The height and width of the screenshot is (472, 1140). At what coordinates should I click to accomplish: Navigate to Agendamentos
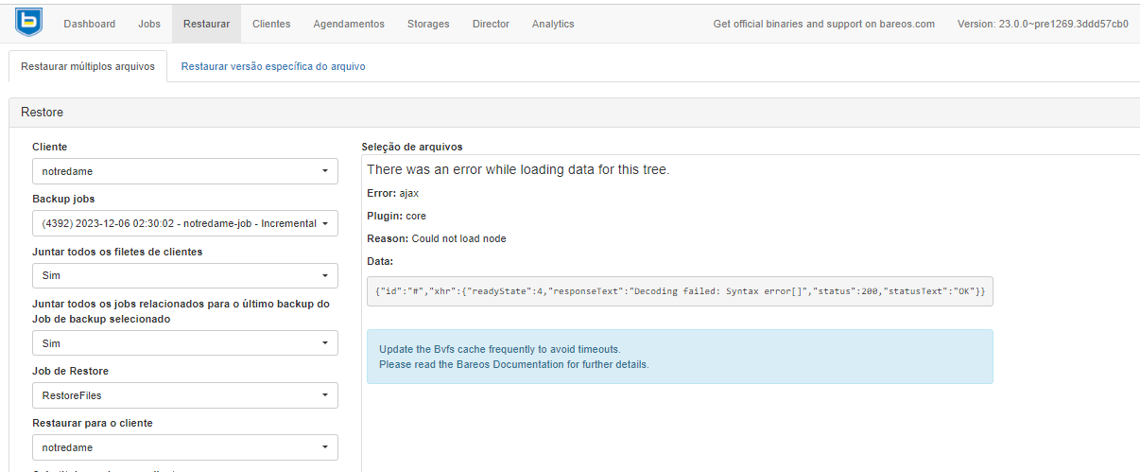coord(349,24)
